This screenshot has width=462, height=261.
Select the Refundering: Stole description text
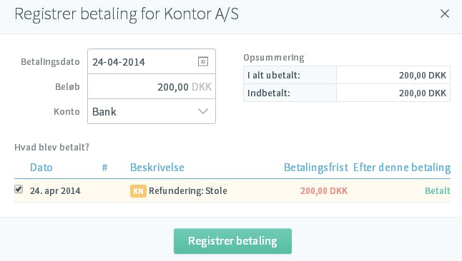click(188, 191)
